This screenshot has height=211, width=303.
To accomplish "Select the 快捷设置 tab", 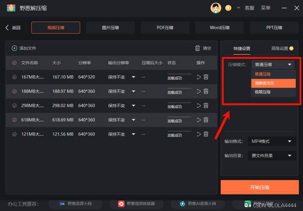I will coord(242,48).
